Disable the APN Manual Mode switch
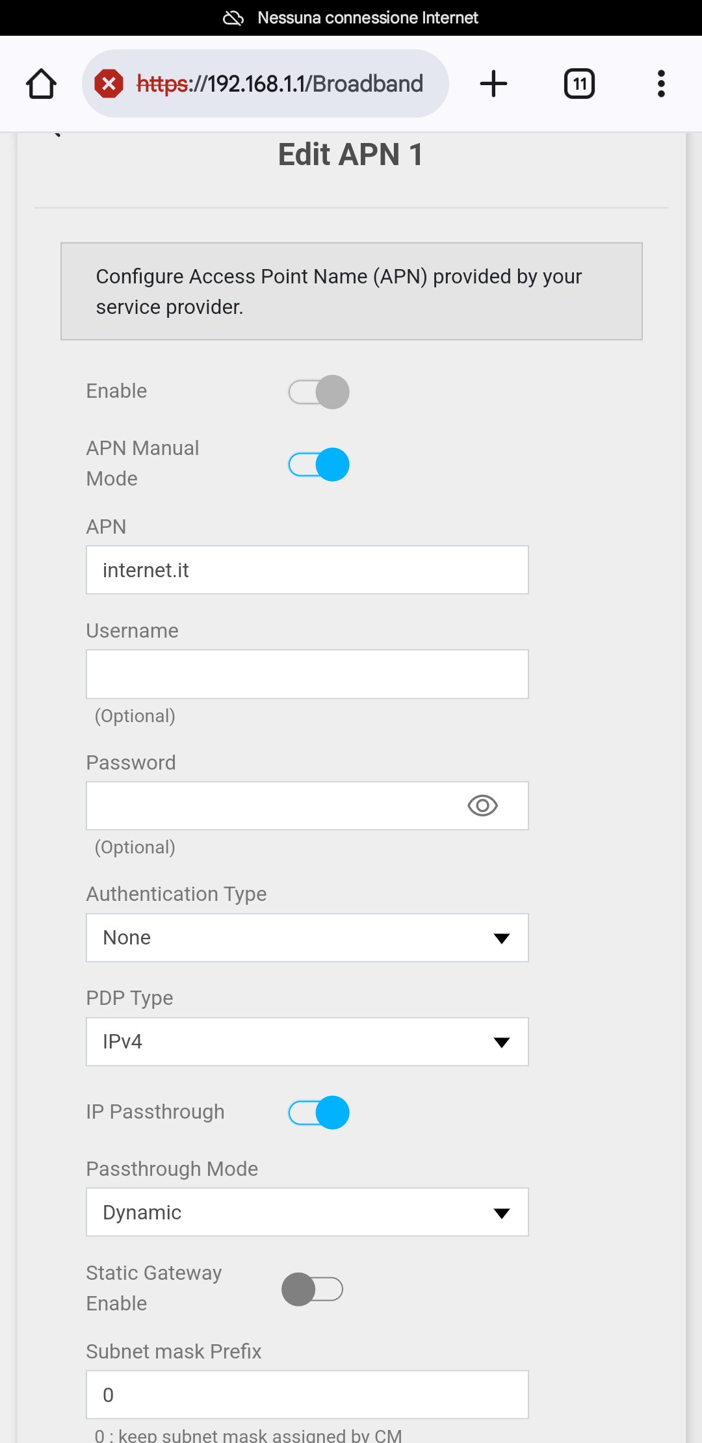The width and height of the screenshot is (702, 1443). [318, 465]
